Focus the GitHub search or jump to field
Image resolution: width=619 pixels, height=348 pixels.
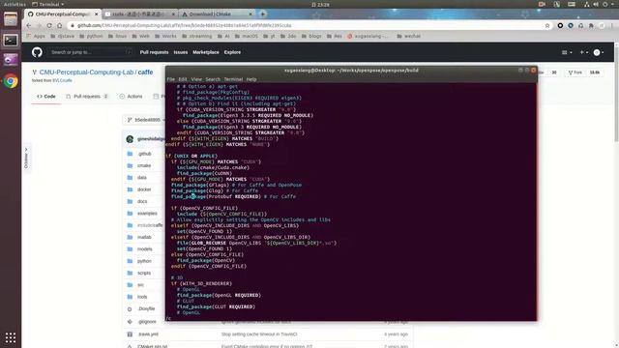click(92, 52)
